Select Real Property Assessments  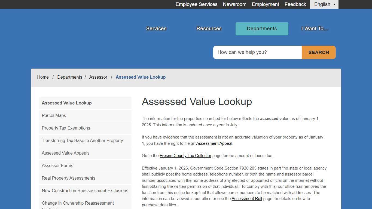(x=68, y=178)
